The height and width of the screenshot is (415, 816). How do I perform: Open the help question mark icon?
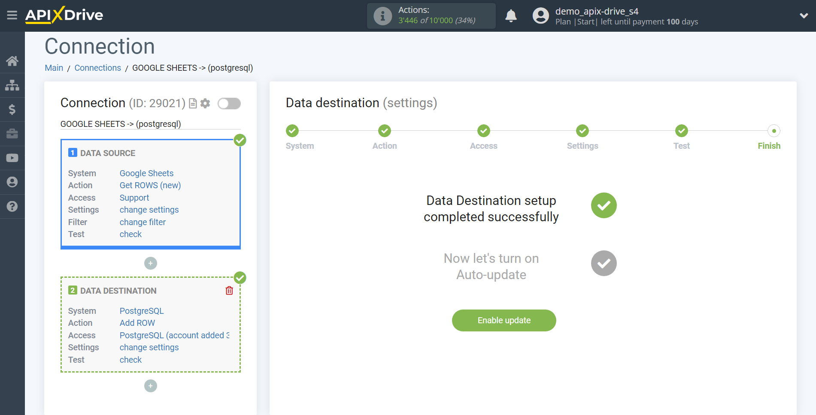tap(12, 206)
